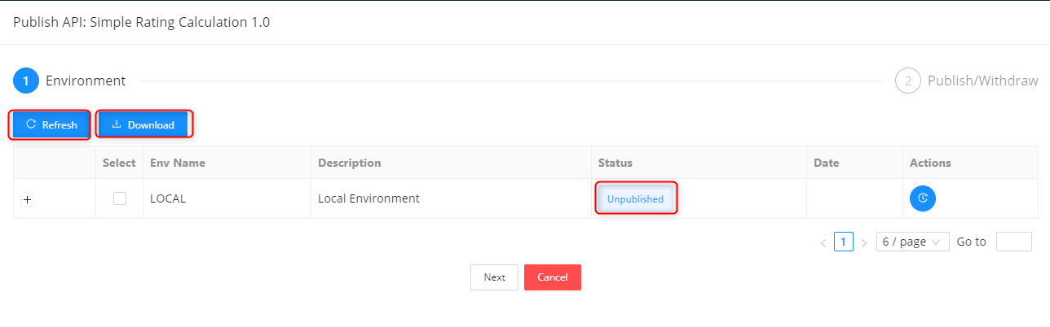
Task: Open the history clock action for LOCAL
Action: click(x=923, y=198)
